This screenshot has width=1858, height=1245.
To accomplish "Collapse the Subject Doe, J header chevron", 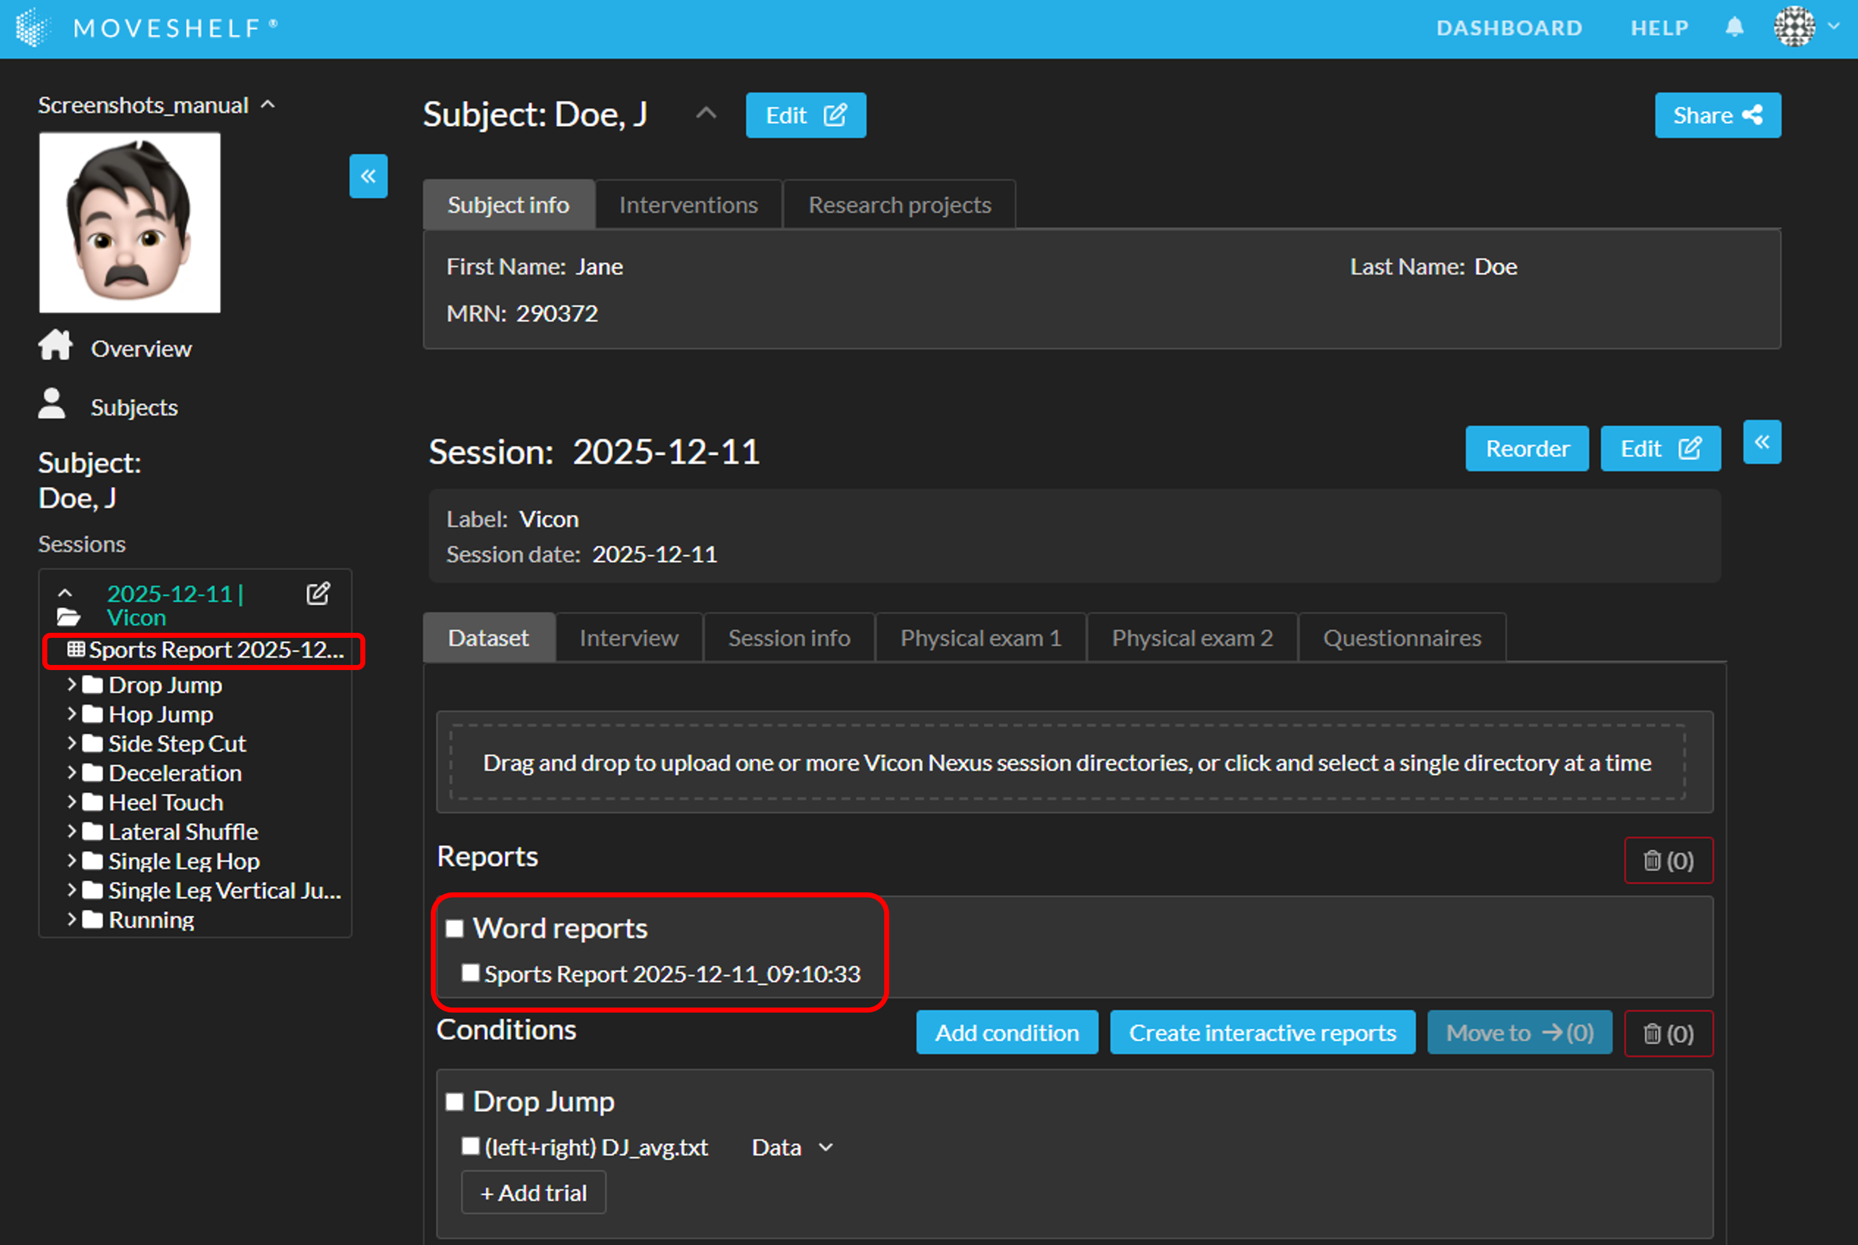I will 706,114.
